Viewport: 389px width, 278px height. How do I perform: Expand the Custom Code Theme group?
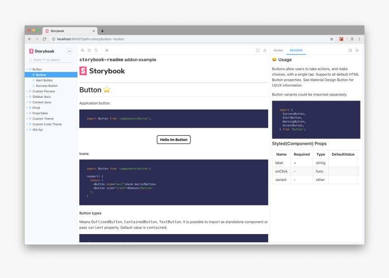(x=47, y=124)
